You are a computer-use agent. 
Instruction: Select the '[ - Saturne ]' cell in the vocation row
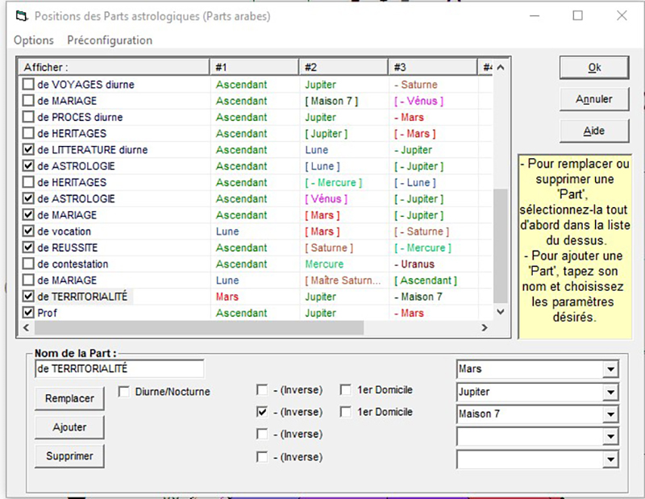point(422,231)
